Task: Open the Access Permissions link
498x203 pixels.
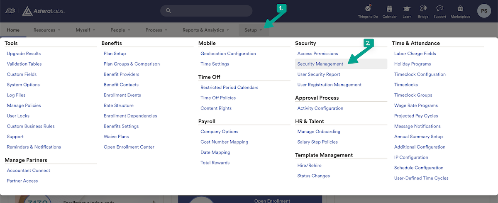Action: coord(317,54)
